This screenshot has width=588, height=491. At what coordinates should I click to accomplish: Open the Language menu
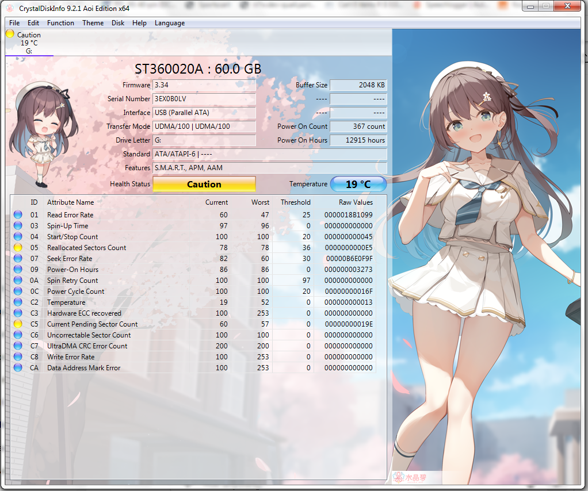coord(170,23)
